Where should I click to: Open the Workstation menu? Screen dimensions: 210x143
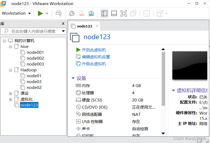[x=16, y=13]
